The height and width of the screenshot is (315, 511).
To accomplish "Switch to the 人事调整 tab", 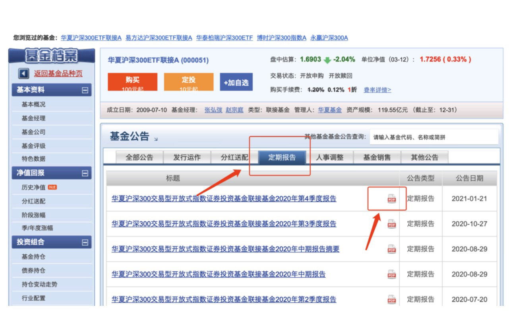I will (329, 157).
